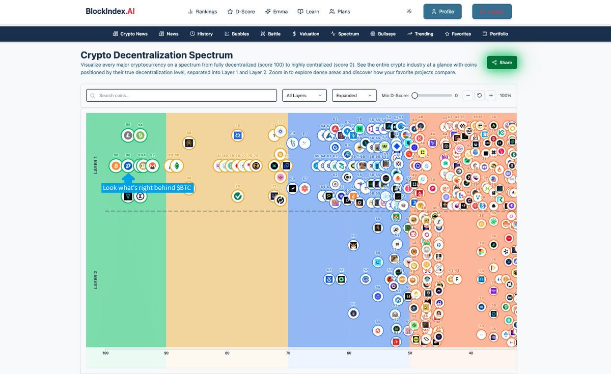Switch to the Valuation tab
Viewport: 611px width, 374px height.
pyautogui.click(x=305, y=34)
